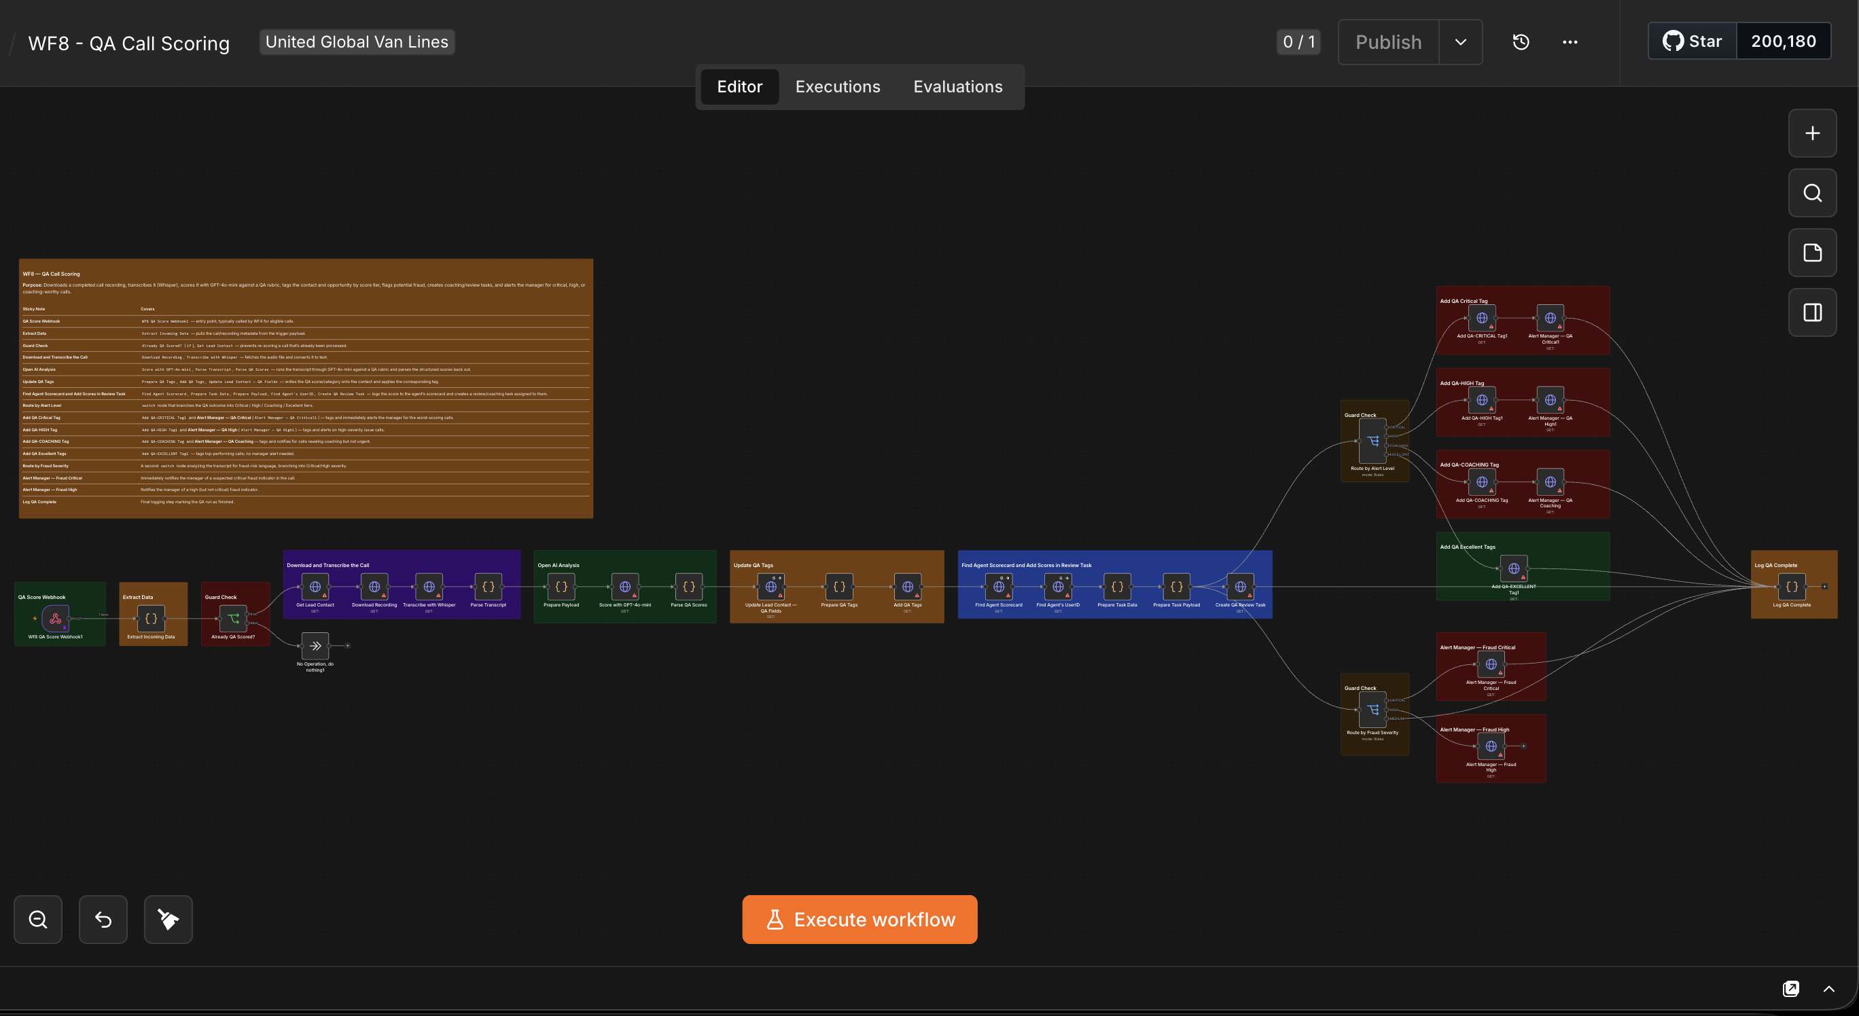Select the Extract Incoming Data node
Screen dimensions: 1859x1016
pyautogui.click(x=151, y=619)
